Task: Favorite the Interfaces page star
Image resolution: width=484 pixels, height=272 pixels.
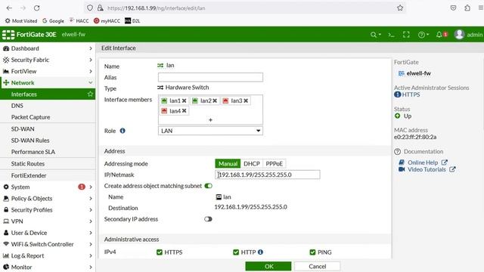Action: (x=90, y=94)
